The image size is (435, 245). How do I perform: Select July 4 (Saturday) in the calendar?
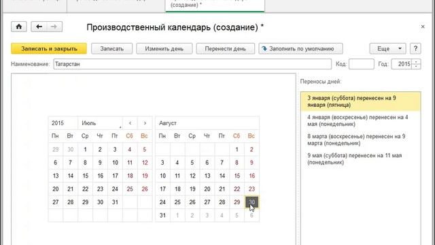pos(130,150)
